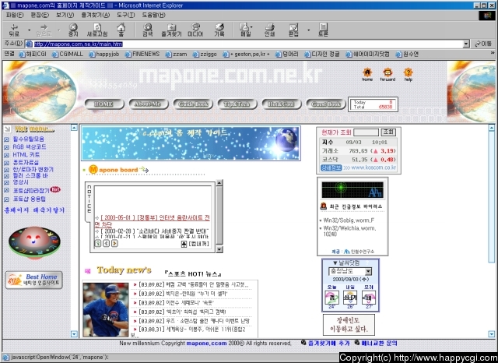Click the Home toolbar icon in Internet Explorer

121,30
